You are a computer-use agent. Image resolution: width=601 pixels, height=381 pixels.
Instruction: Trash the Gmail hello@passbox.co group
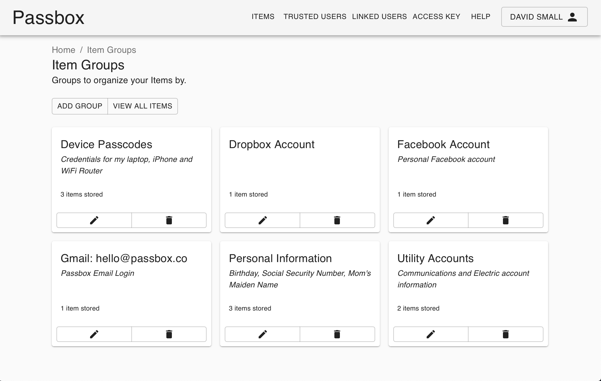pyautogui.click(x=169, y=334)
